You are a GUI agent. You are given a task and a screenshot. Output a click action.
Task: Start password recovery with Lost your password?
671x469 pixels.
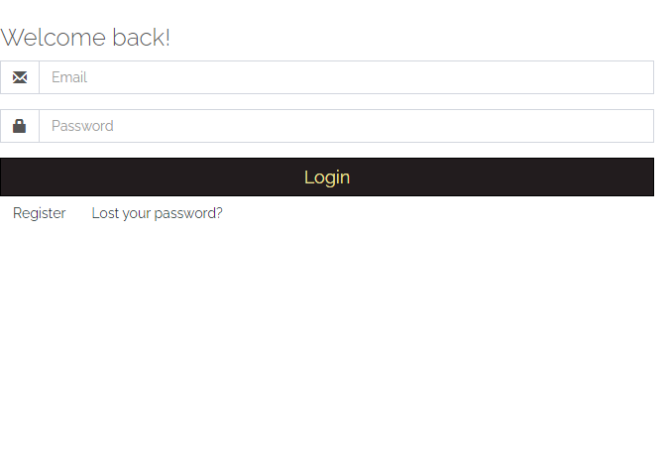click(157, 213)
